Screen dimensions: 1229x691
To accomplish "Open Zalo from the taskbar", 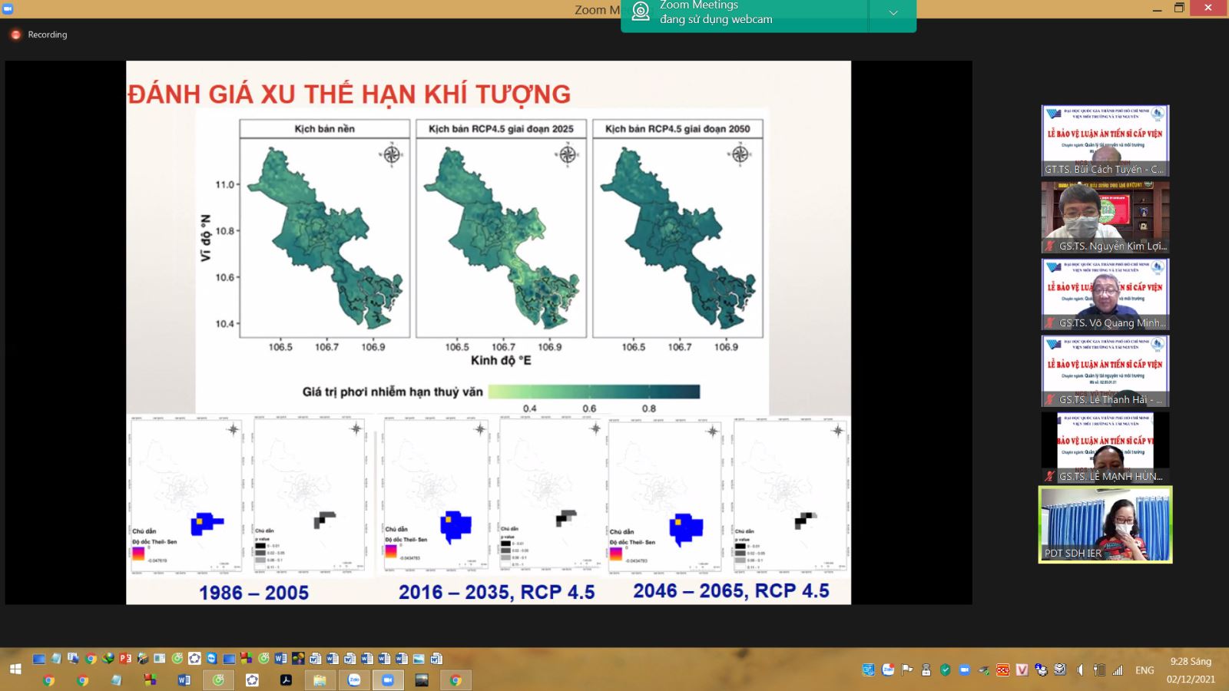I will click(354, 680).
